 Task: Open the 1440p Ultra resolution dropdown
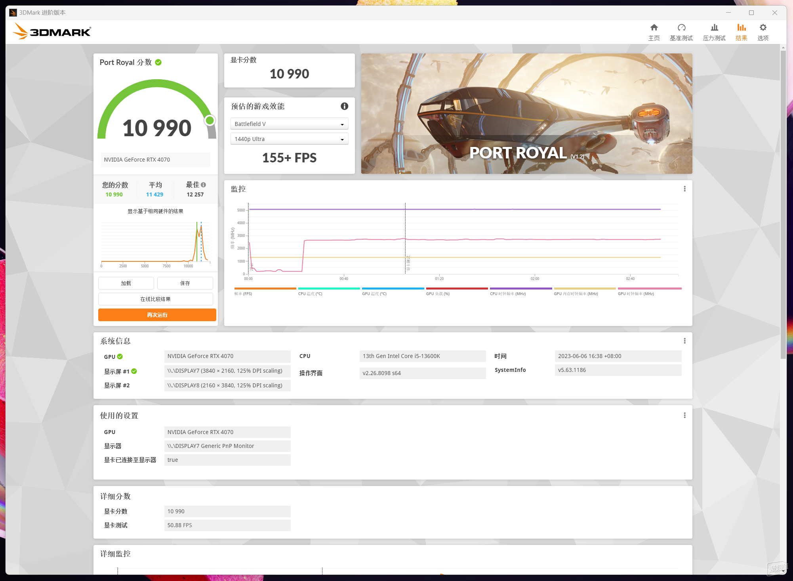point(289,139)
